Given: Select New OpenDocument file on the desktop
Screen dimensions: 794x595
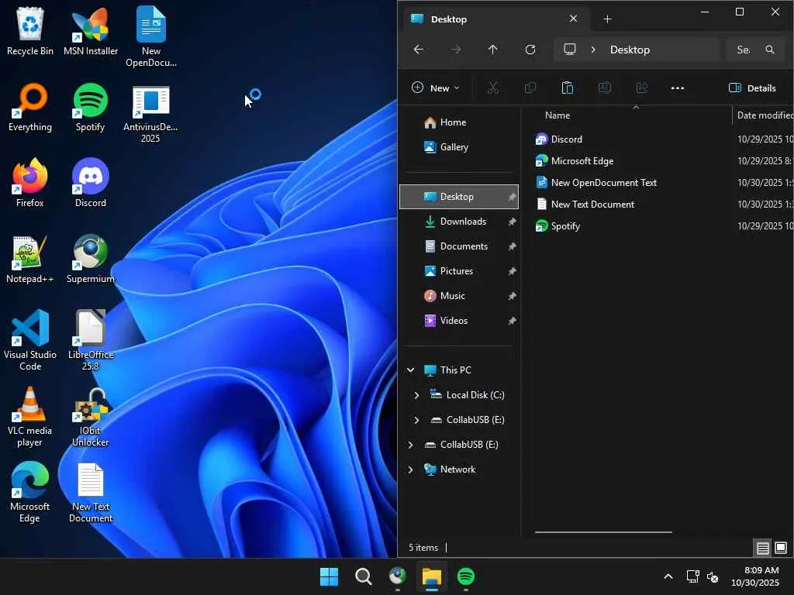Looking at the screenshot, I should [151, 36].
